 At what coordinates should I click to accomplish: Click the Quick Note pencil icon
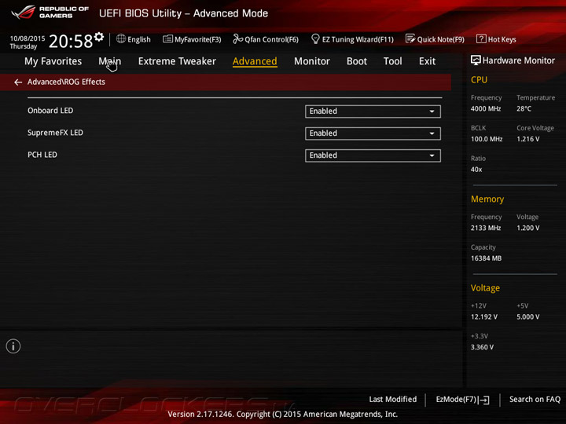tap(410, 38)
